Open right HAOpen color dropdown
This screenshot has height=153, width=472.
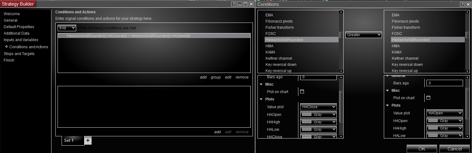[445, 121]
